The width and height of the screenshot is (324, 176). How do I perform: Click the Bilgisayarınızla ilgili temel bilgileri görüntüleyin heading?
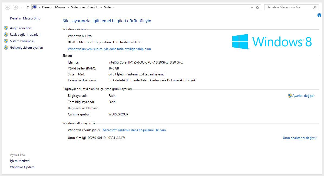pos(107,21)
